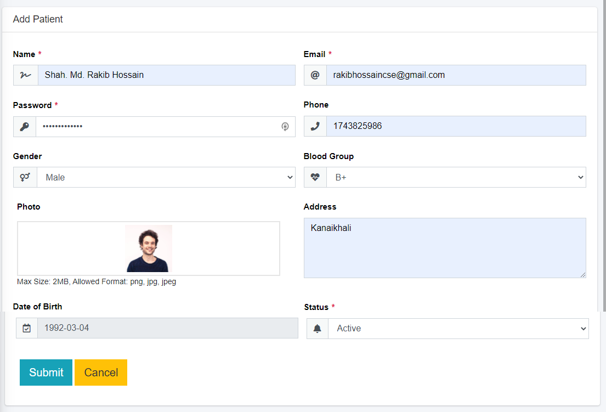This screenshot has width=606, height=412.
Task: Click the Date of Birth field
Action: click(167, 328)
